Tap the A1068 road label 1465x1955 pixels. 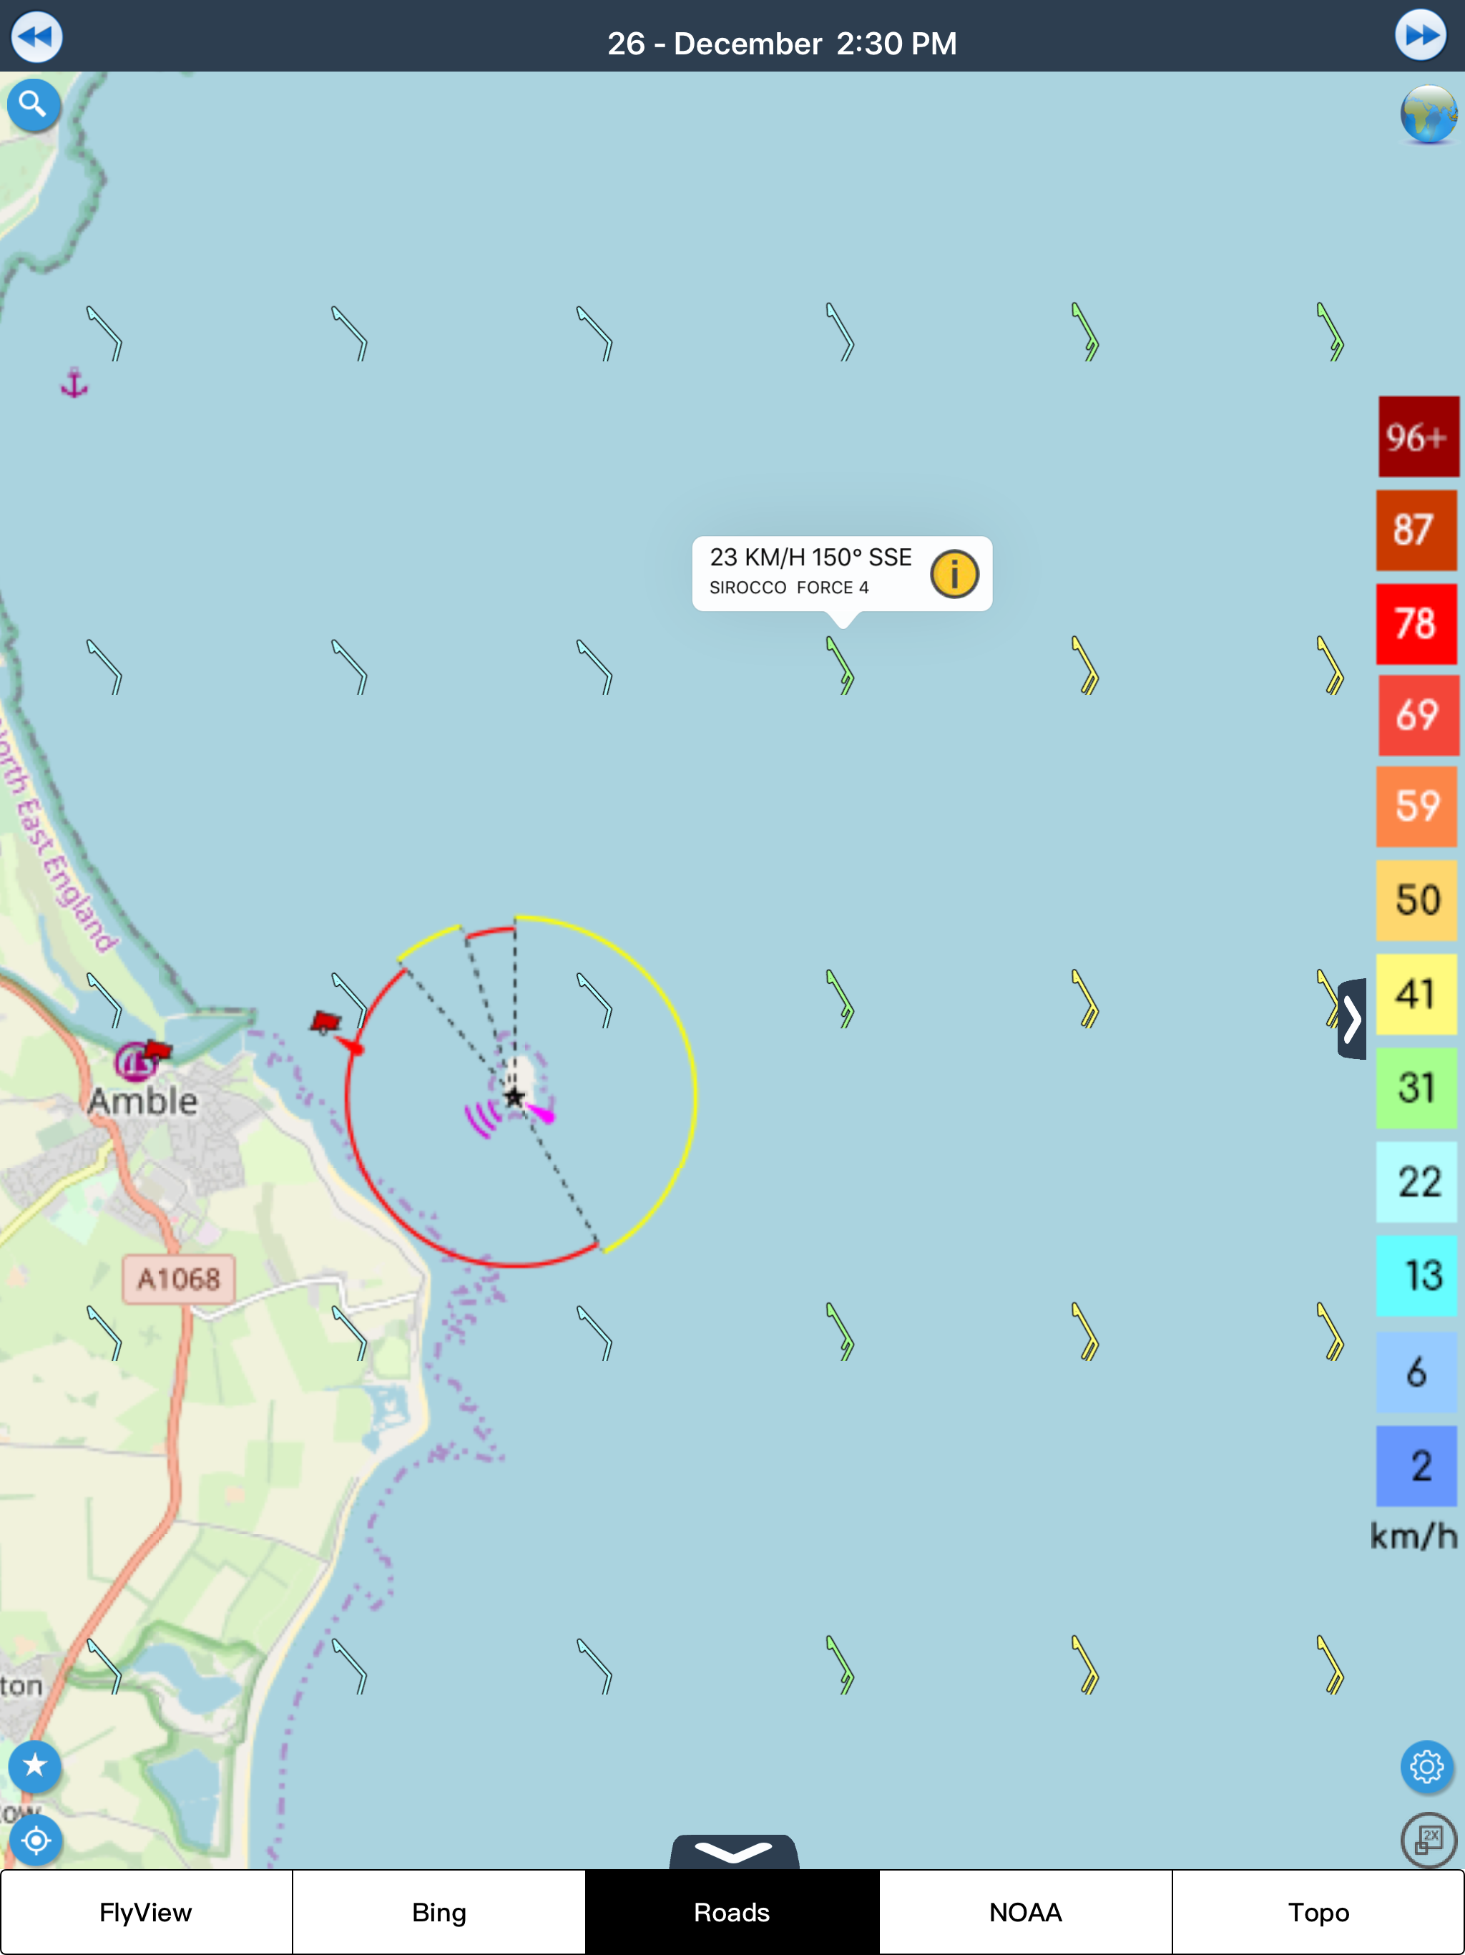(x=179, y=1278)
